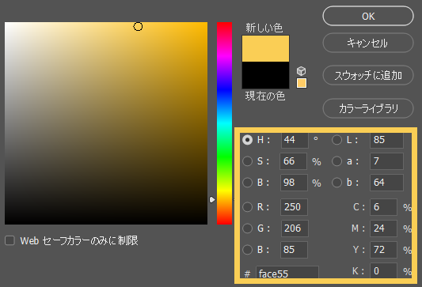
Task: Select the G green radio button
Action: click(247, 228)
